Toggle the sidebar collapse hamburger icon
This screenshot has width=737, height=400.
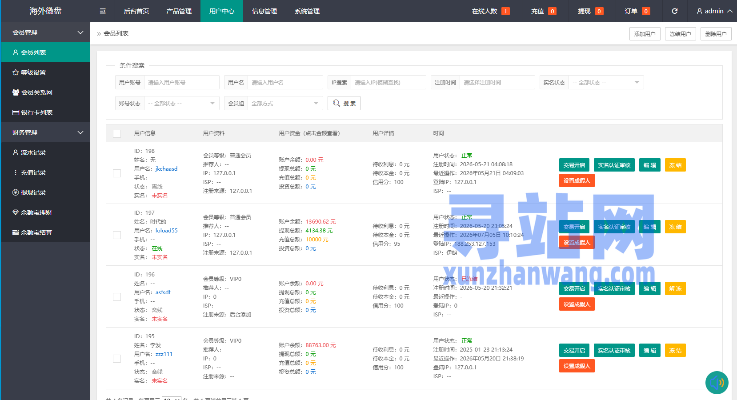click(x=103, y=11)
